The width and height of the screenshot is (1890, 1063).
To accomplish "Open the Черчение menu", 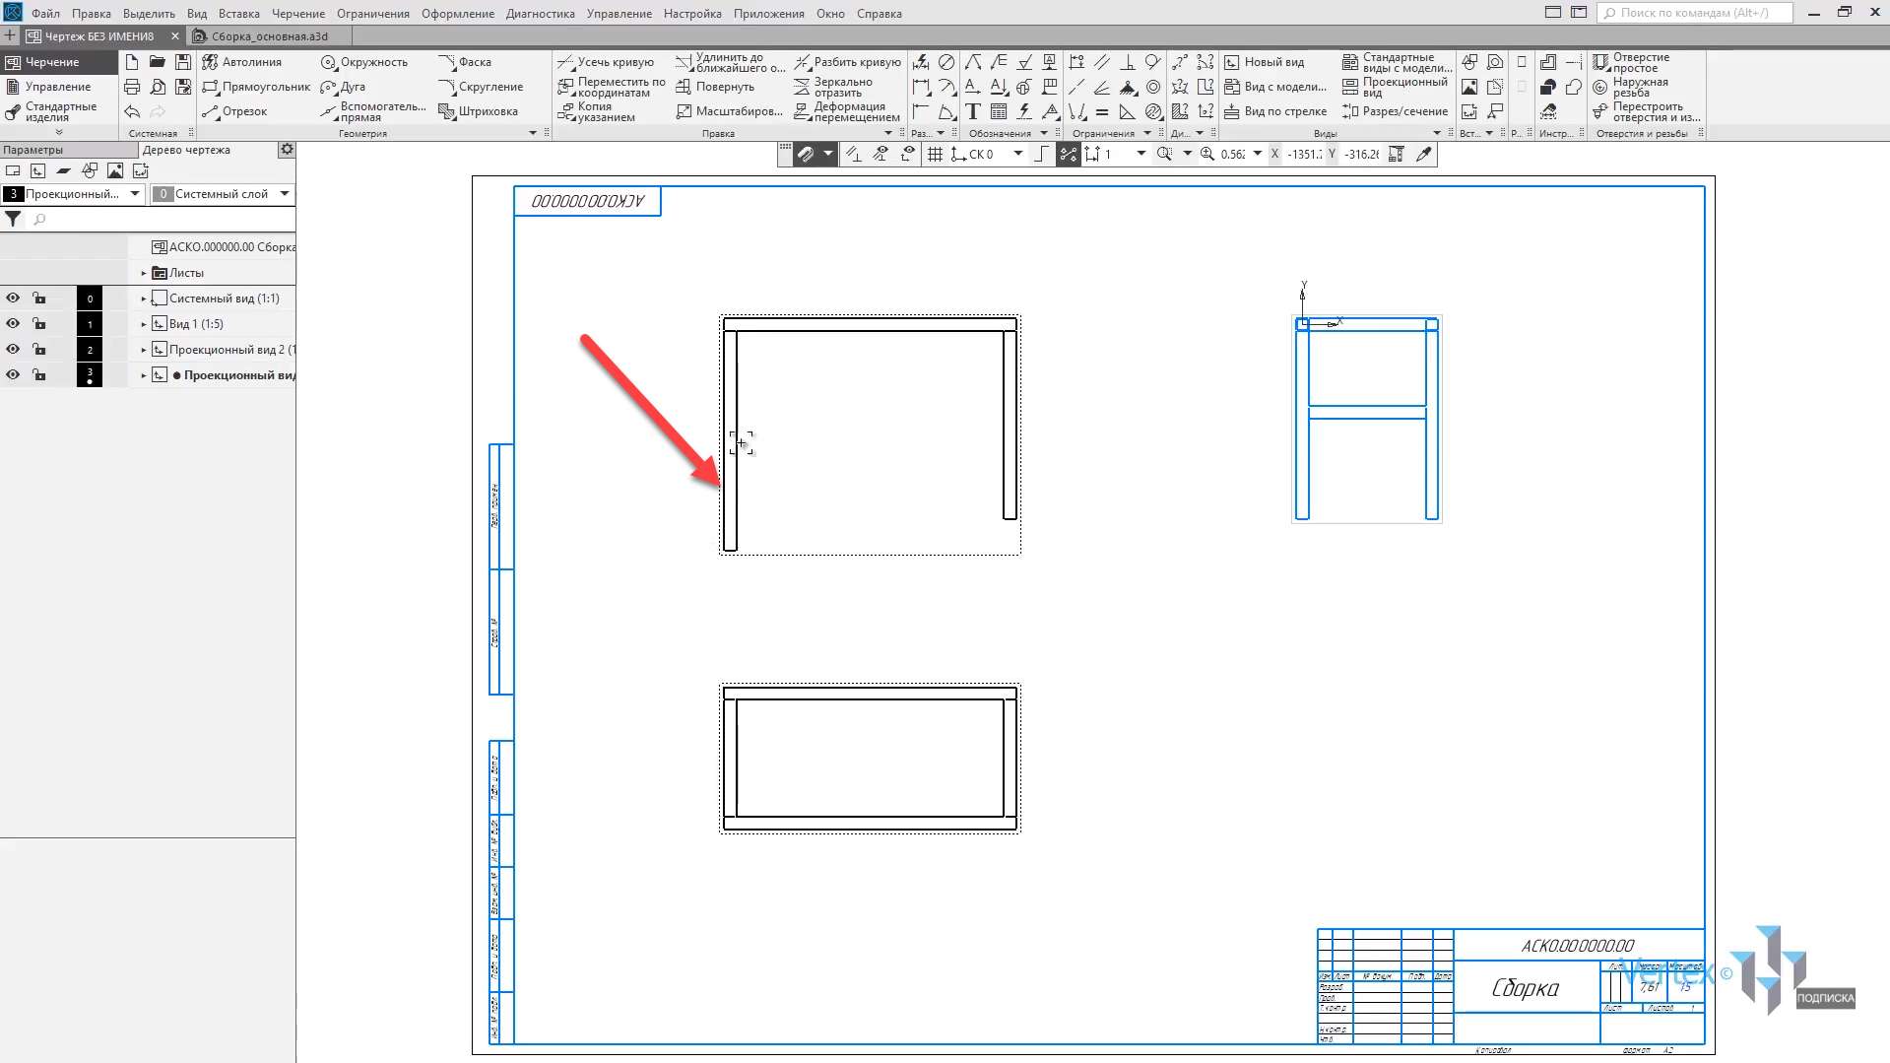I will [x=298, y=13].
